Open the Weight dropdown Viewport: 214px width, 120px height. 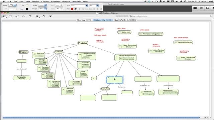point(42,9)
